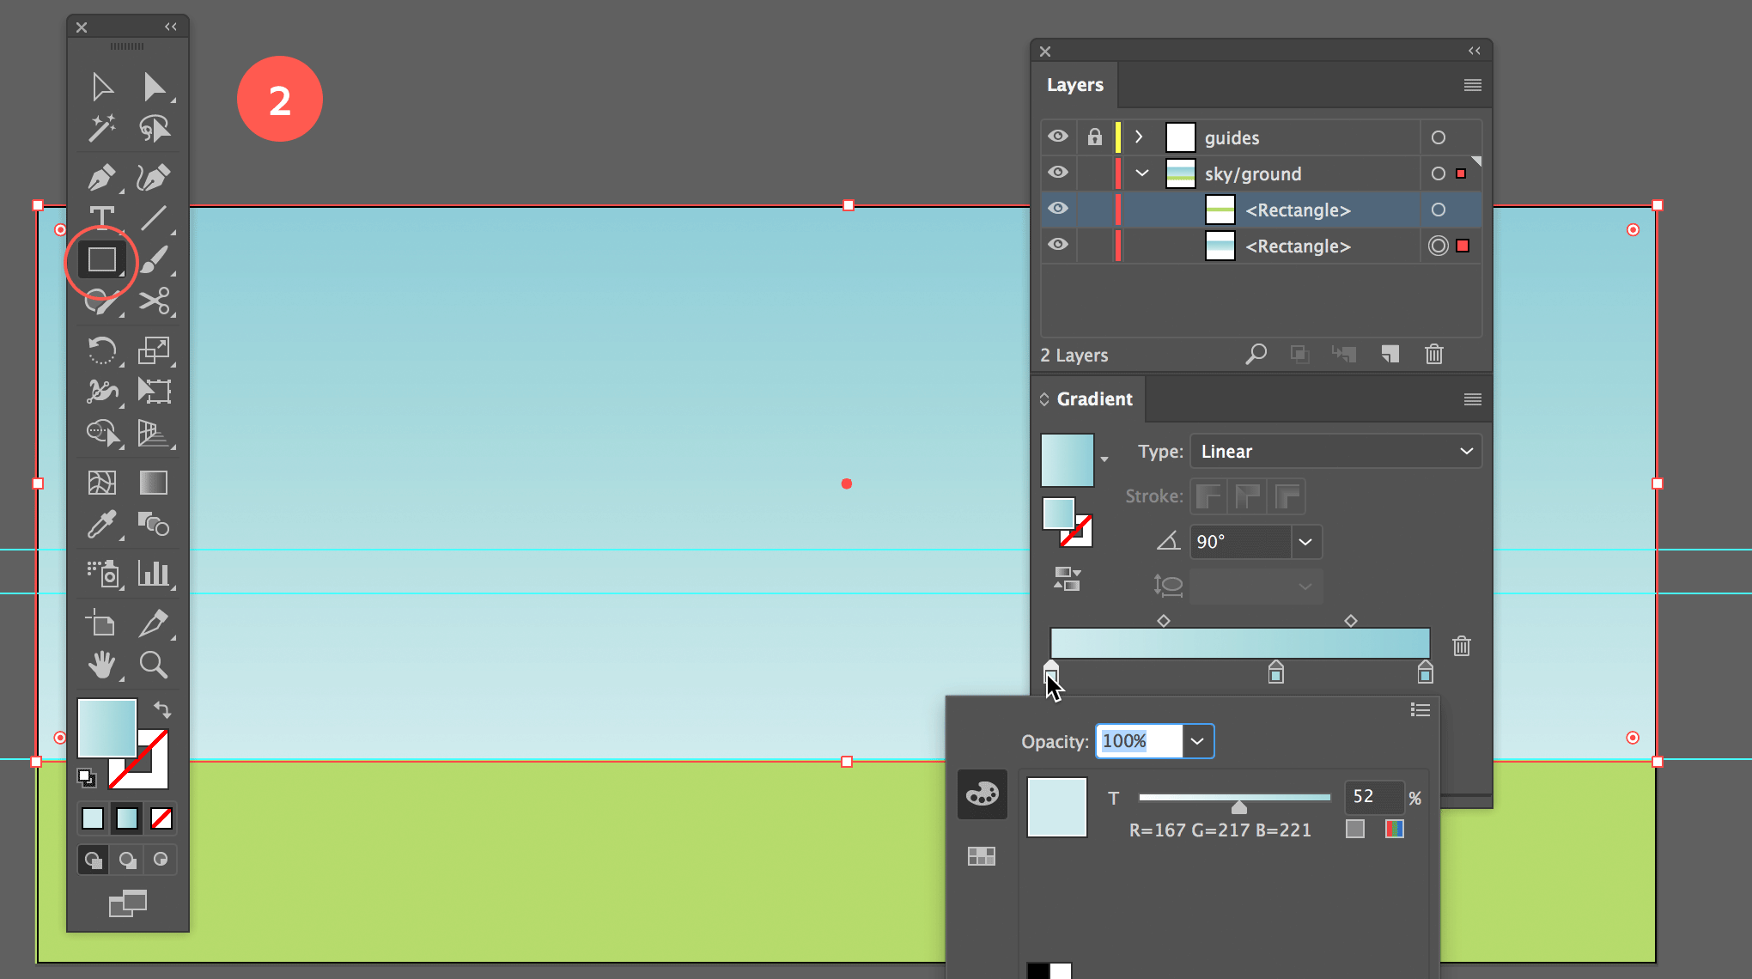Expand the Gradient panel options menu
Viewport: 1752px width, 979px height.
coord(1472,399)
